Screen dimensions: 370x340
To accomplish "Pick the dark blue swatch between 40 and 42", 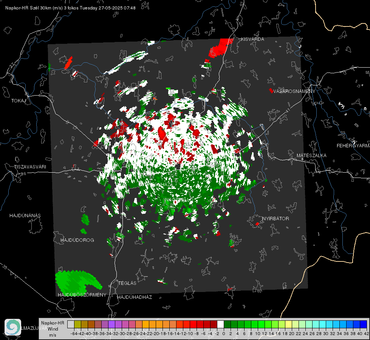I will (364, 324).
